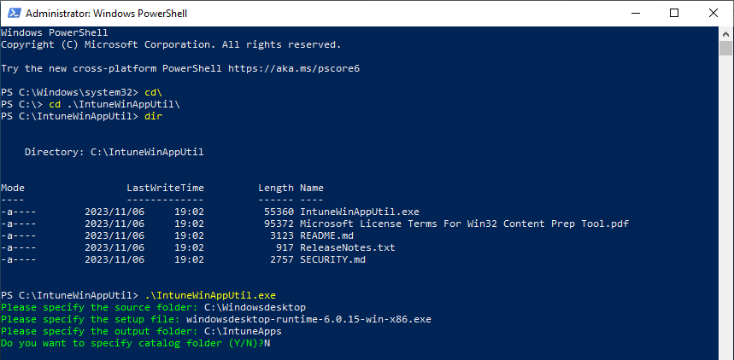Click the windowsdesktop-runtime setup file name
734x360 pixels.
(x=309, y=319)
